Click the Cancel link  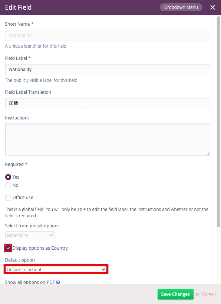pos(209,294)
